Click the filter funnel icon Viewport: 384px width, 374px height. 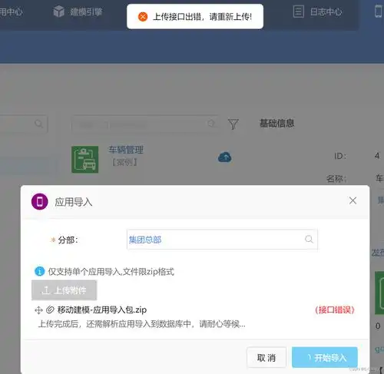[233, 124]
